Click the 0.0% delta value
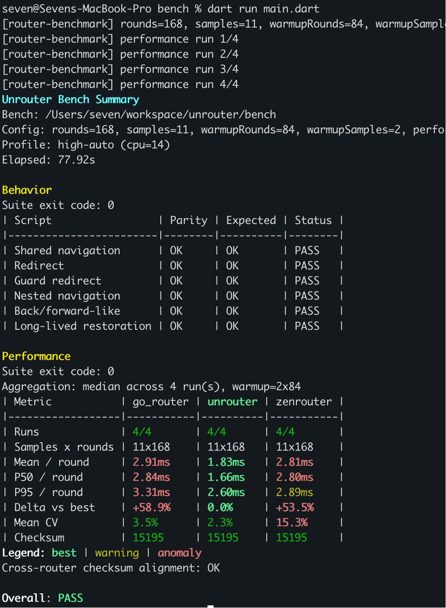This screenshot has height=608, width=446. pos(220,508)
